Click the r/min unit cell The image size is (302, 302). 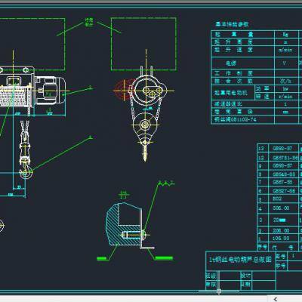coord(285,97)
